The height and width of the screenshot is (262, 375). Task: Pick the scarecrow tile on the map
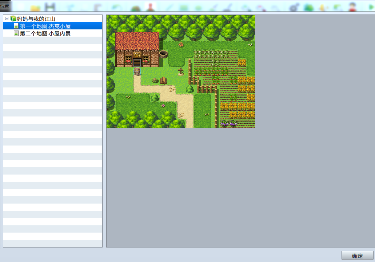pyautogui.click(x=181, y=71)
